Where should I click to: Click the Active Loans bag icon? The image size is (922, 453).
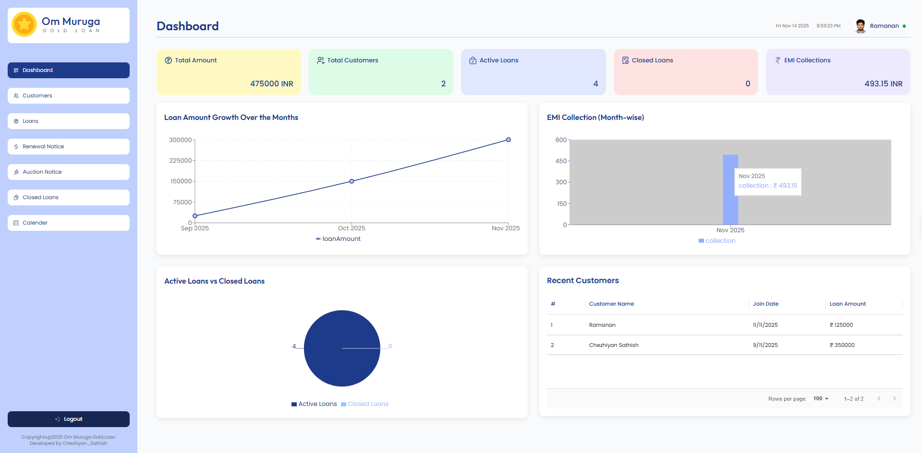(x=473, y=60)
